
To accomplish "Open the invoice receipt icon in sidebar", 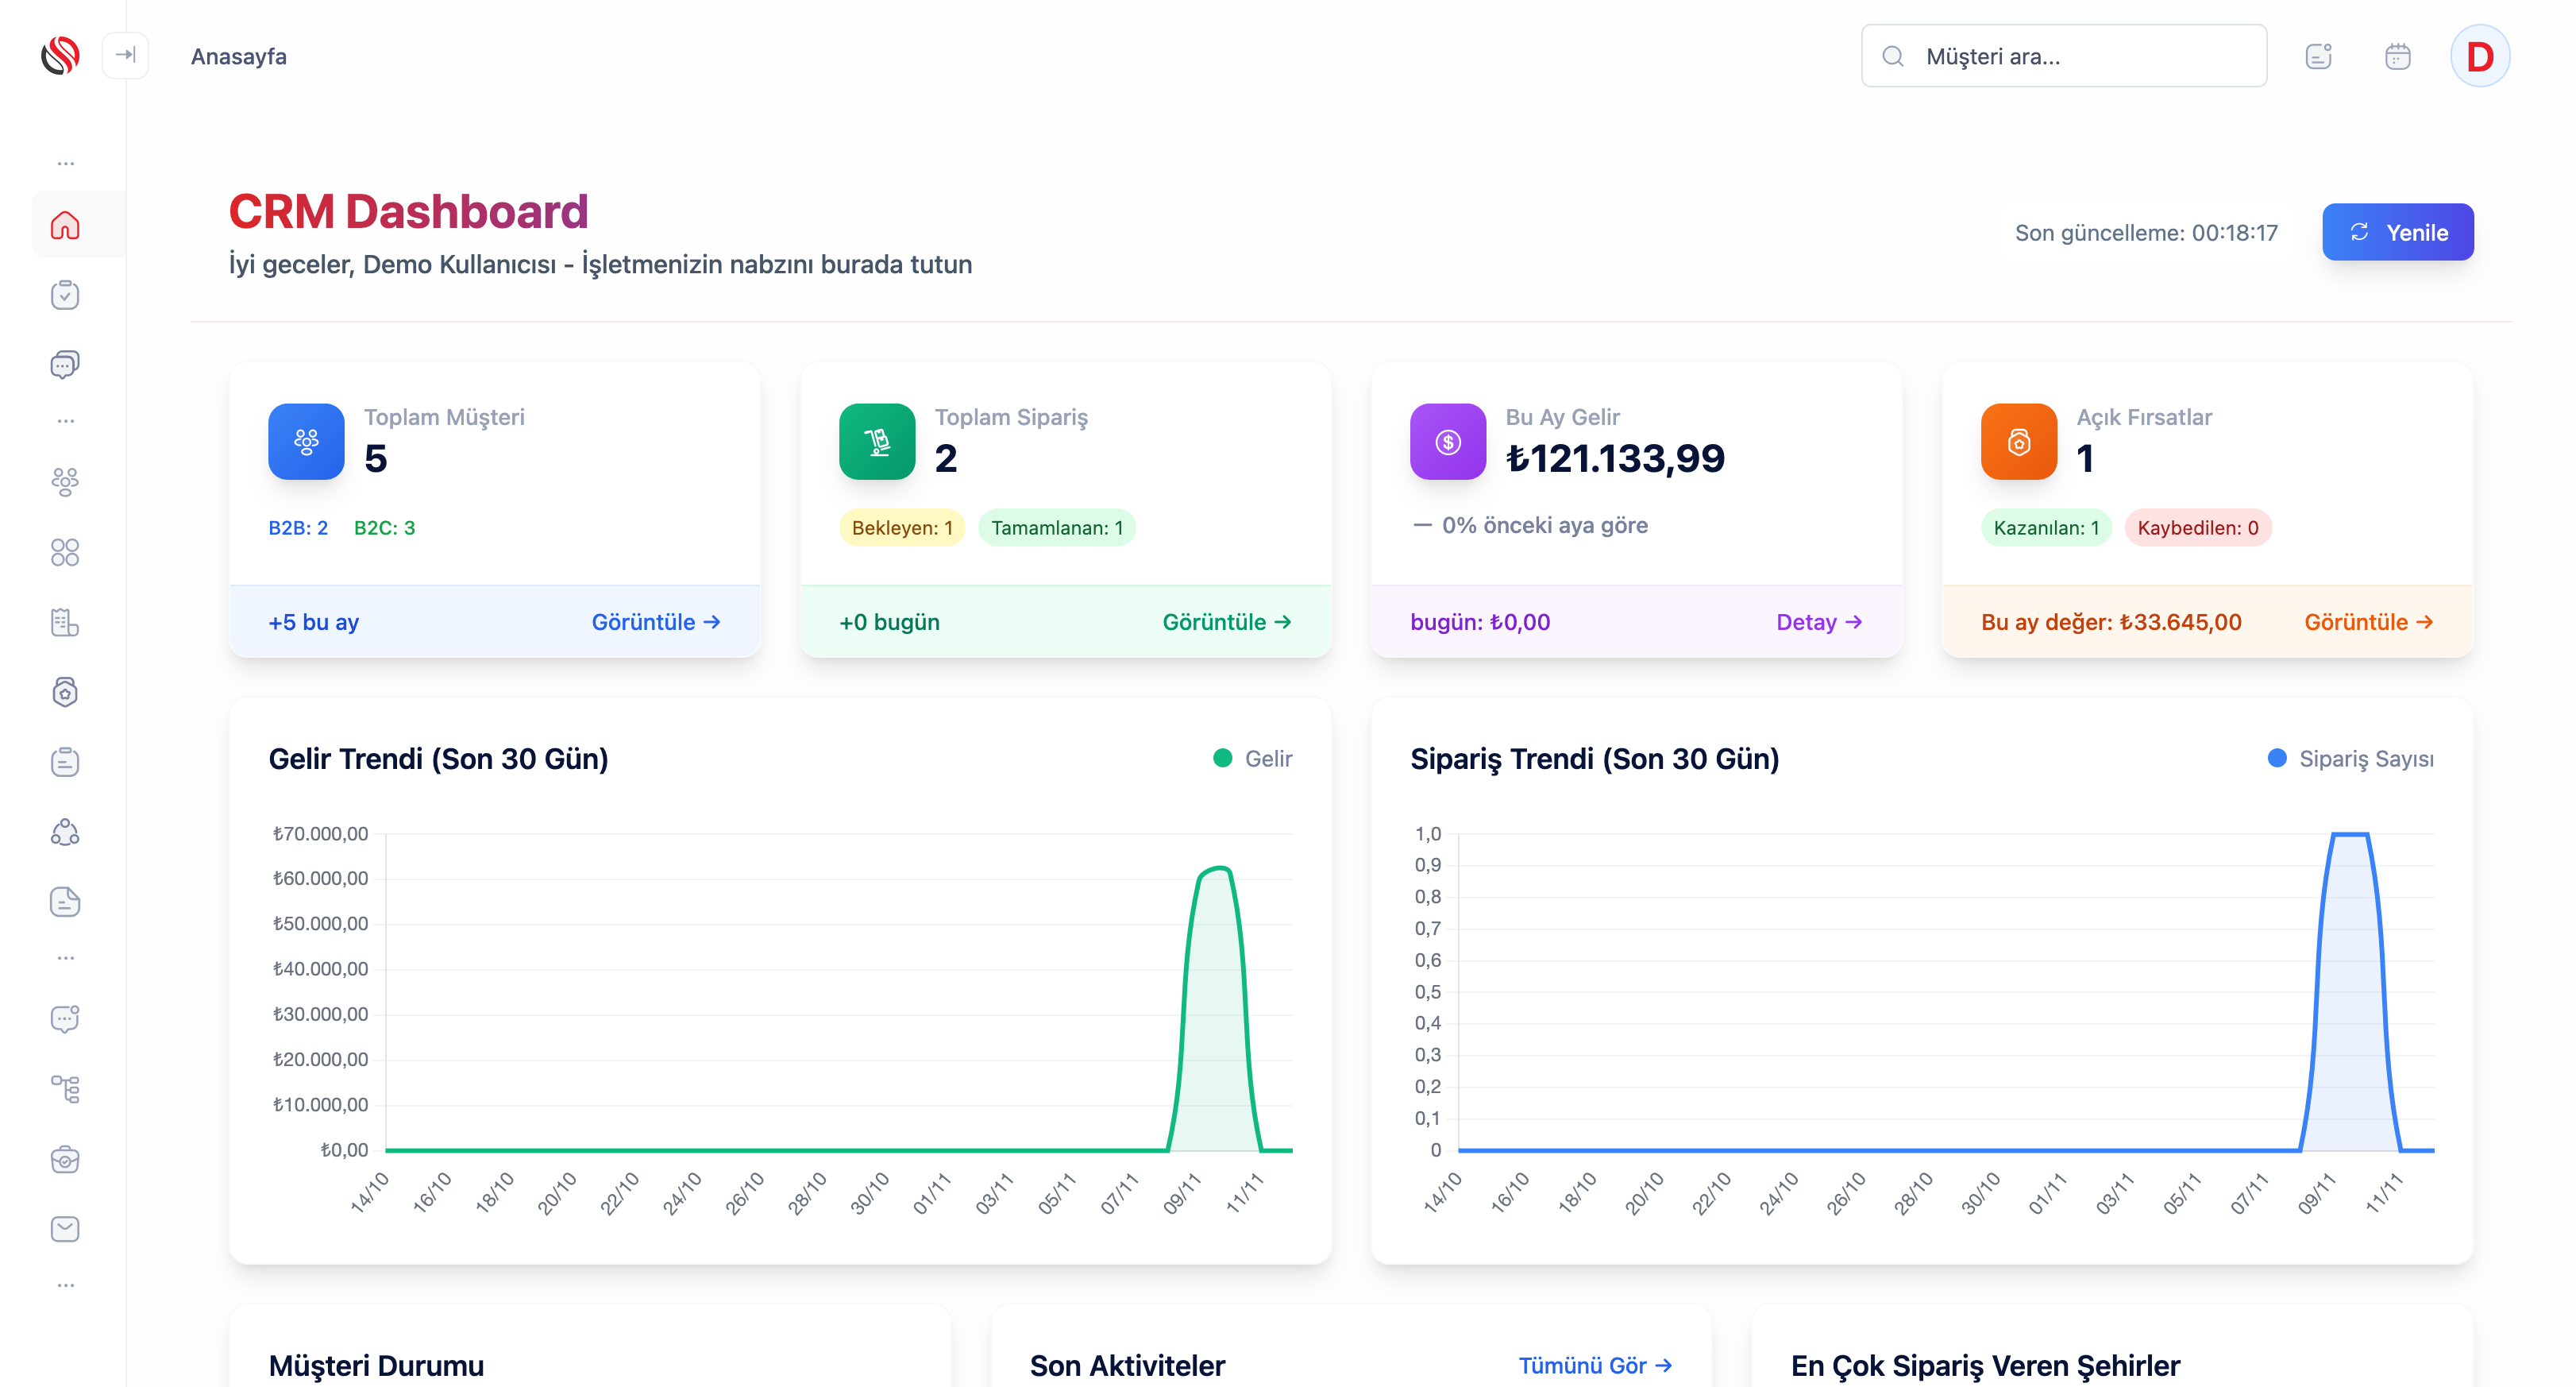I will (x=64, y=623).
